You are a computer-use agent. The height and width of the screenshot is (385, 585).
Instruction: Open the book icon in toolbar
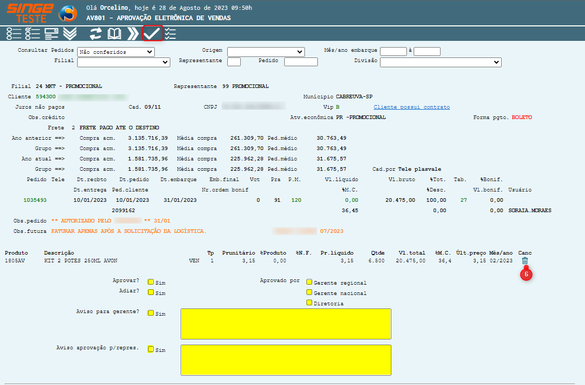coord(114,34)
